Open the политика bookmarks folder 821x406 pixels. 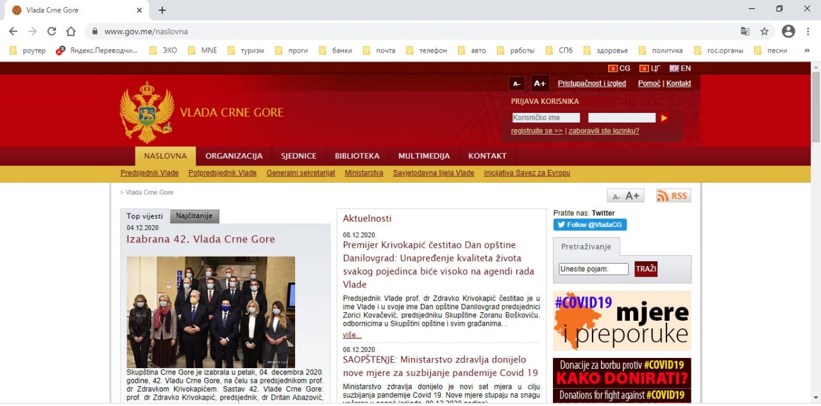tap(661, 50)
